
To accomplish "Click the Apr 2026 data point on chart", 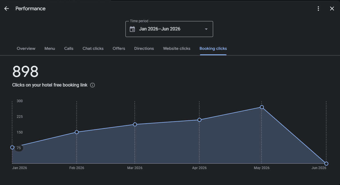I will (199, 120).
